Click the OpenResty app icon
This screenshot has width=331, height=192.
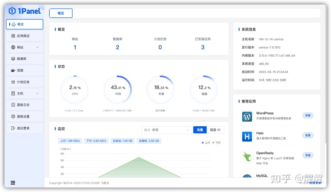[247, 157]
